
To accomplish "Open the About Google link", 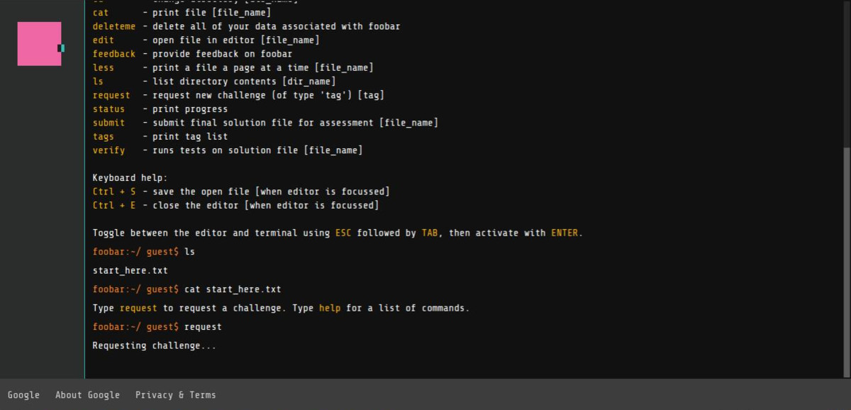I will point(87,395).
